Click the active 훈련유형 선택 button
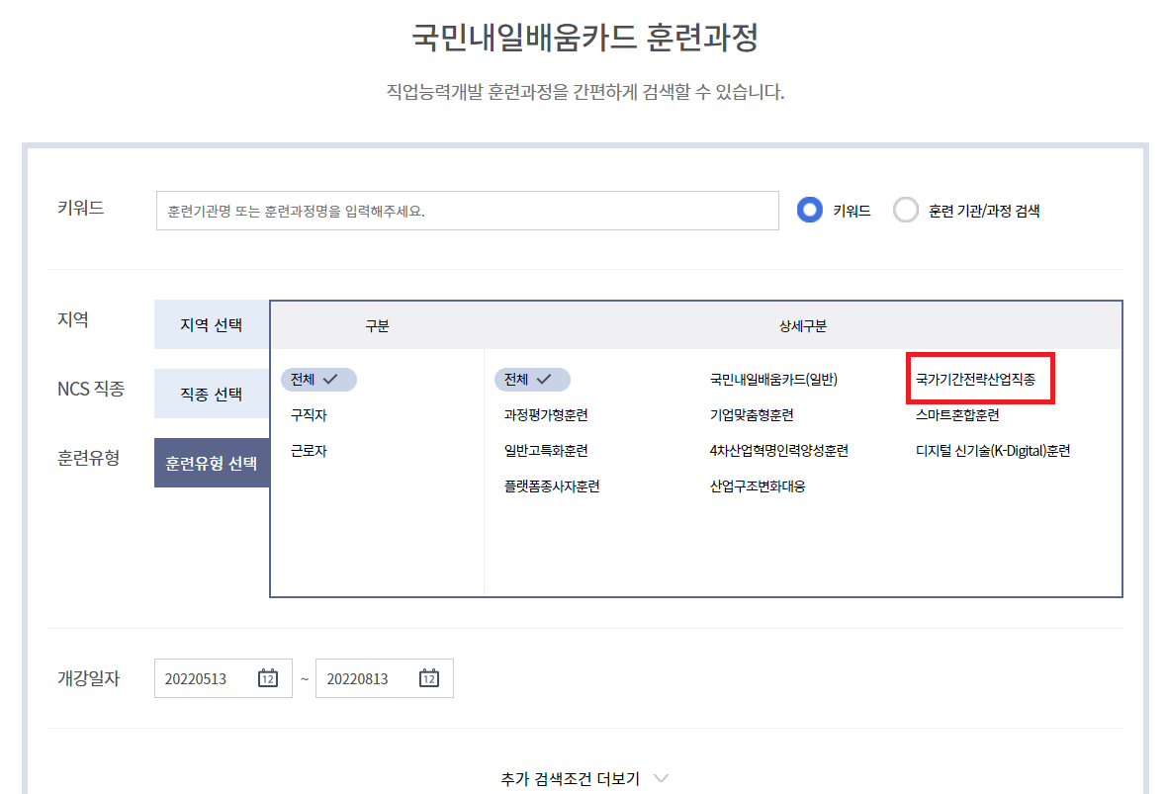Screen dimensions: 1167x794 [211, 462]
